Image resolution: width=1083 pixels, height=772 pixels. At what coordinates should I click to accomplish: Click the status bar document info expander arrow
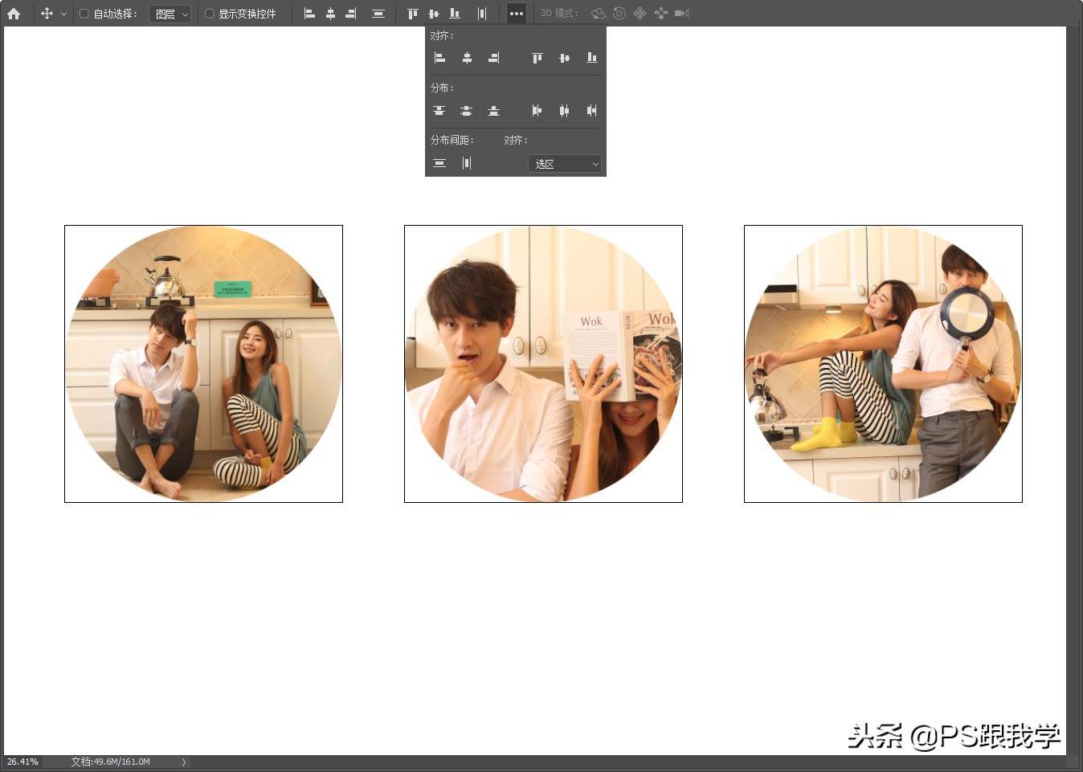point(183,762)
